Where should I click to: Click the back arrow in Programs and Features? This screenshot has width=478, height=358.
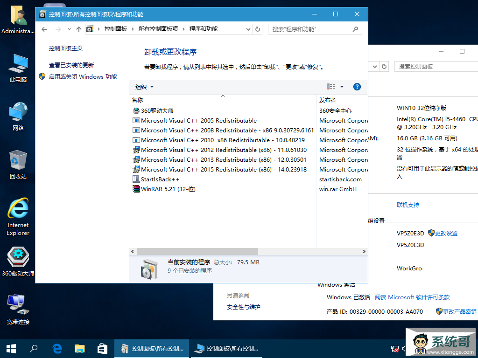coord(44,29)
